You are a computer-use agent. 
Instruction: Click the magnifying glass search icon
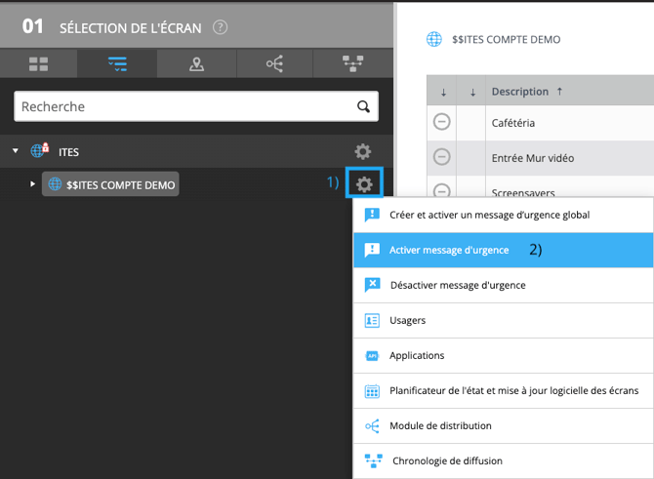coord(363,106)
